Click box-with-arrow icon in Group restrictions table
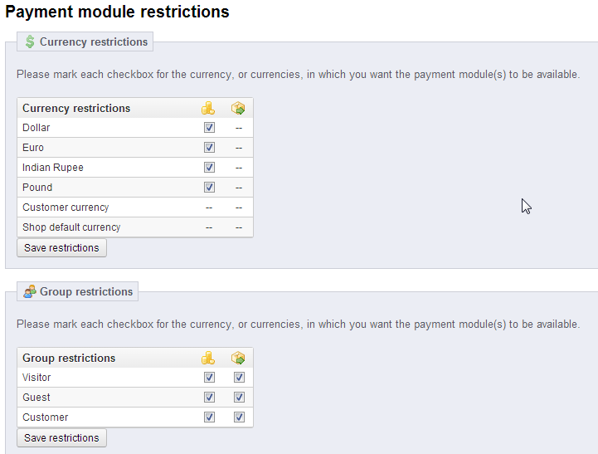This screenshot has width=598, height=454. coord(239,358)
